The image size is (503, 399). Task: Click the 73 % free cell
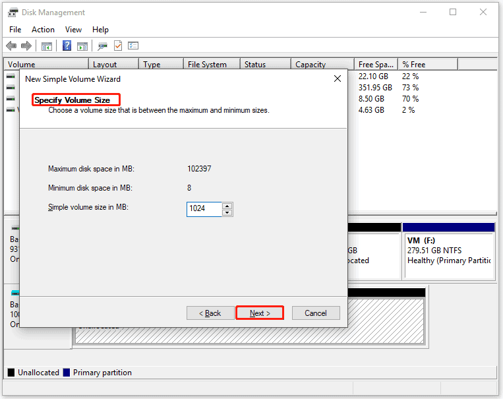coord(411,88)
